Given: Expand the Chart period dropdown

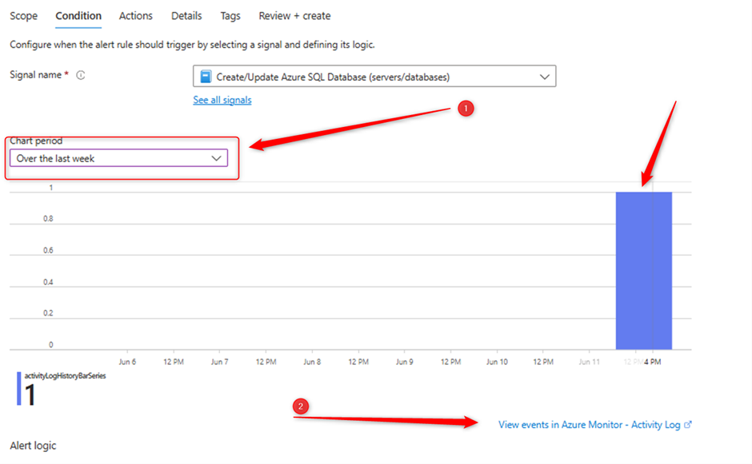Looking at the screenshot, I should (x=118, y=158).
